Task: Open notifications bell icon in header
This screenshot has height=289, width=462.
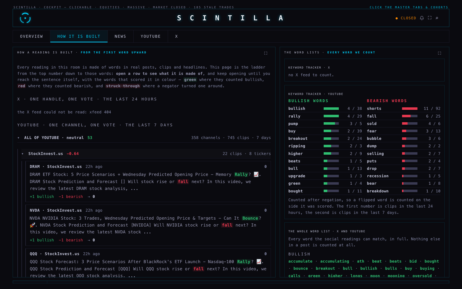Action: pyautogui.click(x=422, y=18)
